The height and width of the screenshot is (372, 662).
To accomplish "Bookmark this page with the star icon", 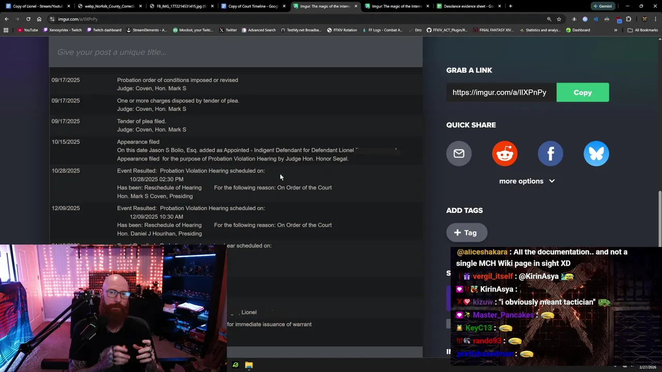I will pyautogui.click(x=559, y=19).
